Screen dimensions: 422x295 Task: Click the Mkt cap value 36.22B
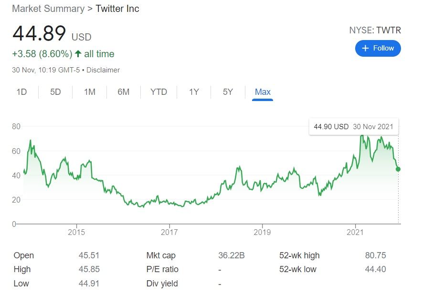tap(232, 255)
